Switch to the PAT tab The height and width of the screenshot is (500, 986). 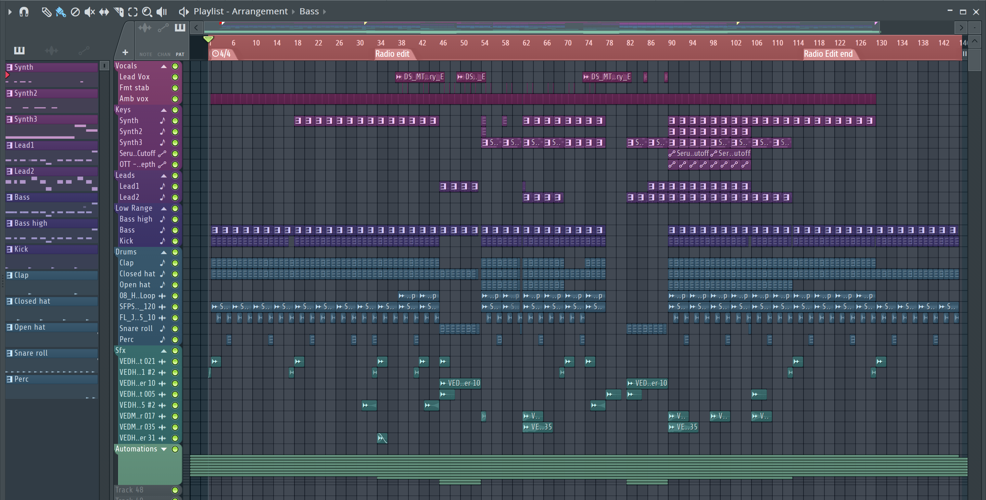point(180,54)
